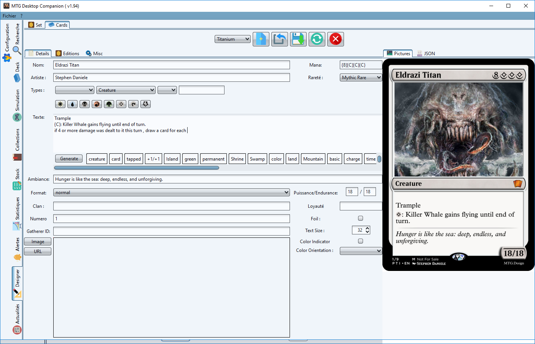Click the Ambiance flavor text field

point(218,179)
